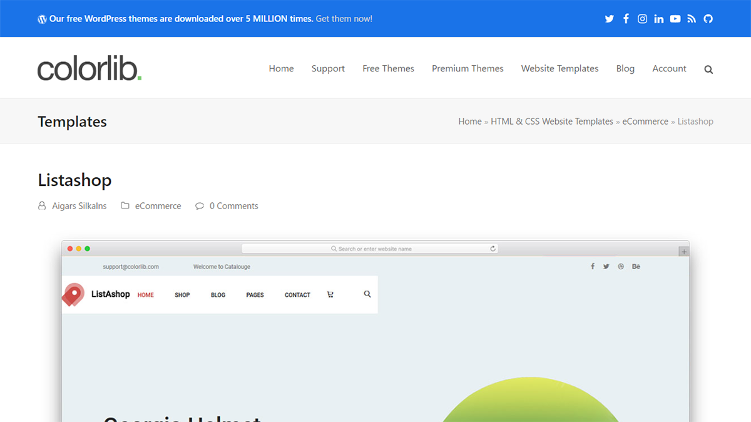Open the Instagram icon
Viewport: 751px width, 422px height.
[x=642, y=18]
